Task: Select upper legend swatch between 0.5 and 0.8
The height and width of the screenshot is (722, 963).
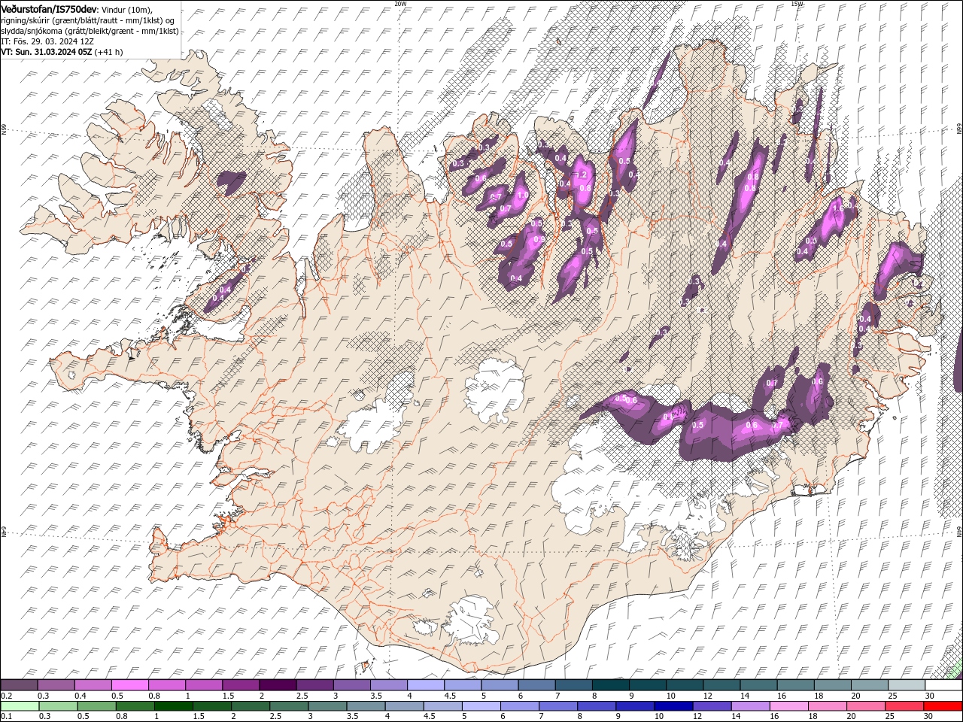Action: coord(129,685)
